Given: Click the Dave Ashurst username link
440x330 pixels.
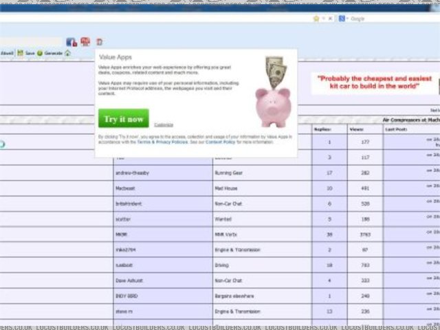Looking at the screenshot, I should pos(131,280).
